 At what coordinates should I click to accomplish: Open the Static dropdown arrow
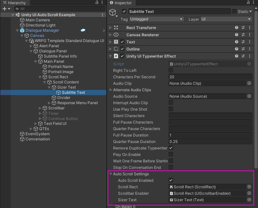click(x=251, y=12)
